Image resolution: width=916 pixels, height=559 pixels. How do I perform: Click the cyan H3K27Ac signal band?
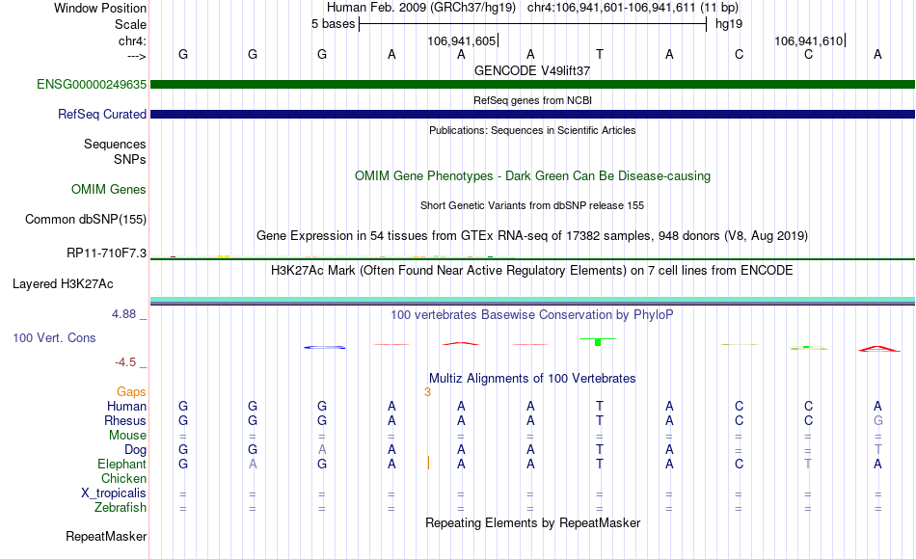pos(532,300)
